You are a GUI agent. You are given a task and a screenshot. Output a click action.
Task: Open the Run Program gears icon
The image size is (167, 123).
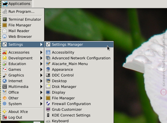pyautogui.click(x=5, y=11)
